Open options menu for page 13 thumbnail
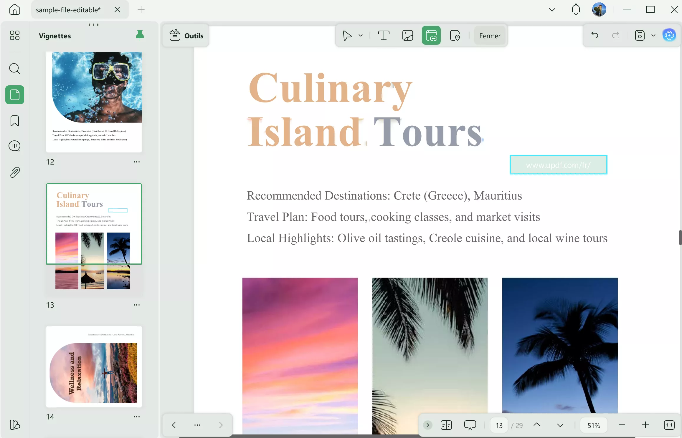Image resolution: width=682 pixels, height=438 pixels. pos(136,305)
